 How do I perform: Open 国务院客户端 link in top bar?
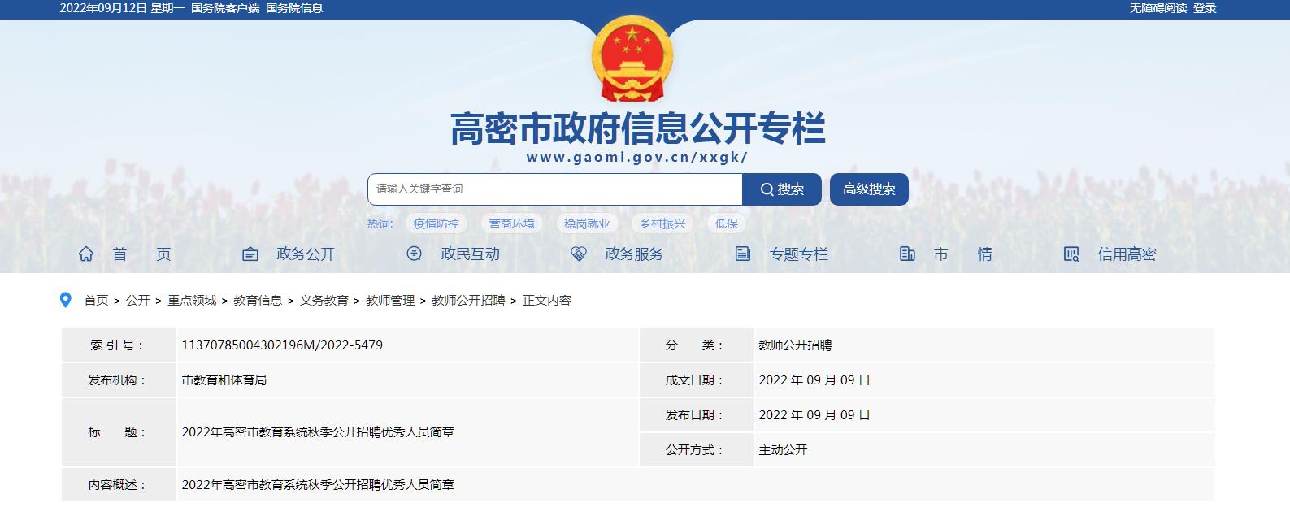tap(225, 8)
